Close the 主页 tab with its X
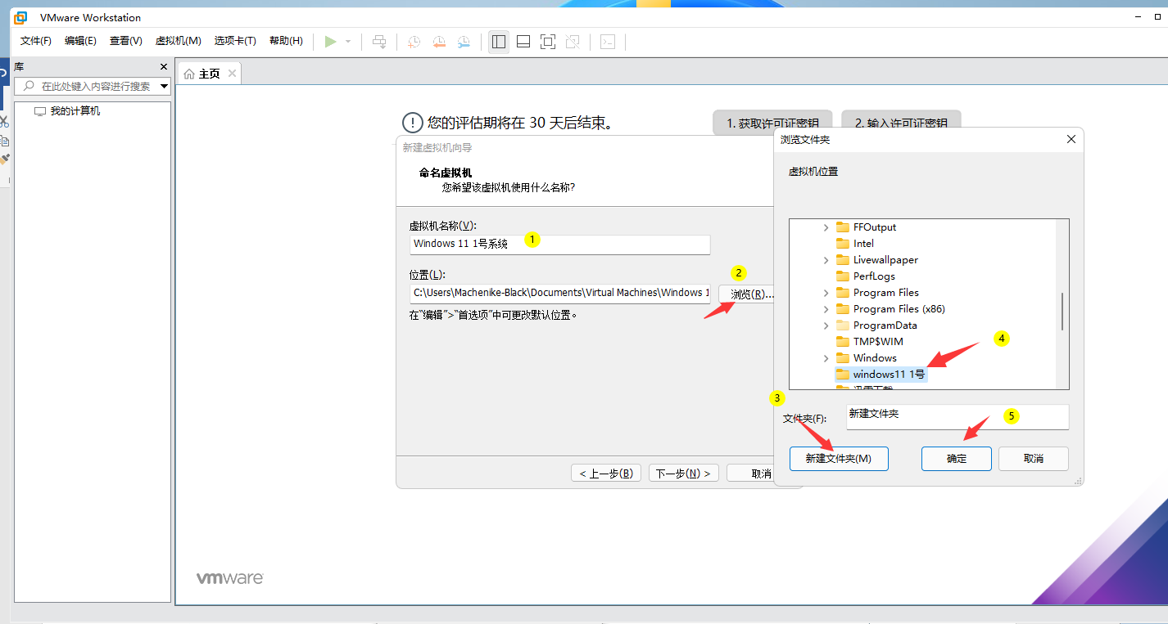 pyautogui.click(x=232, y=74)
